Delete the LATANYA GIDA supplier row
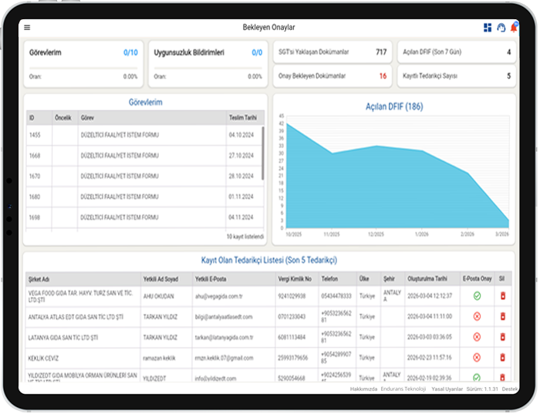 pos(503,337)
